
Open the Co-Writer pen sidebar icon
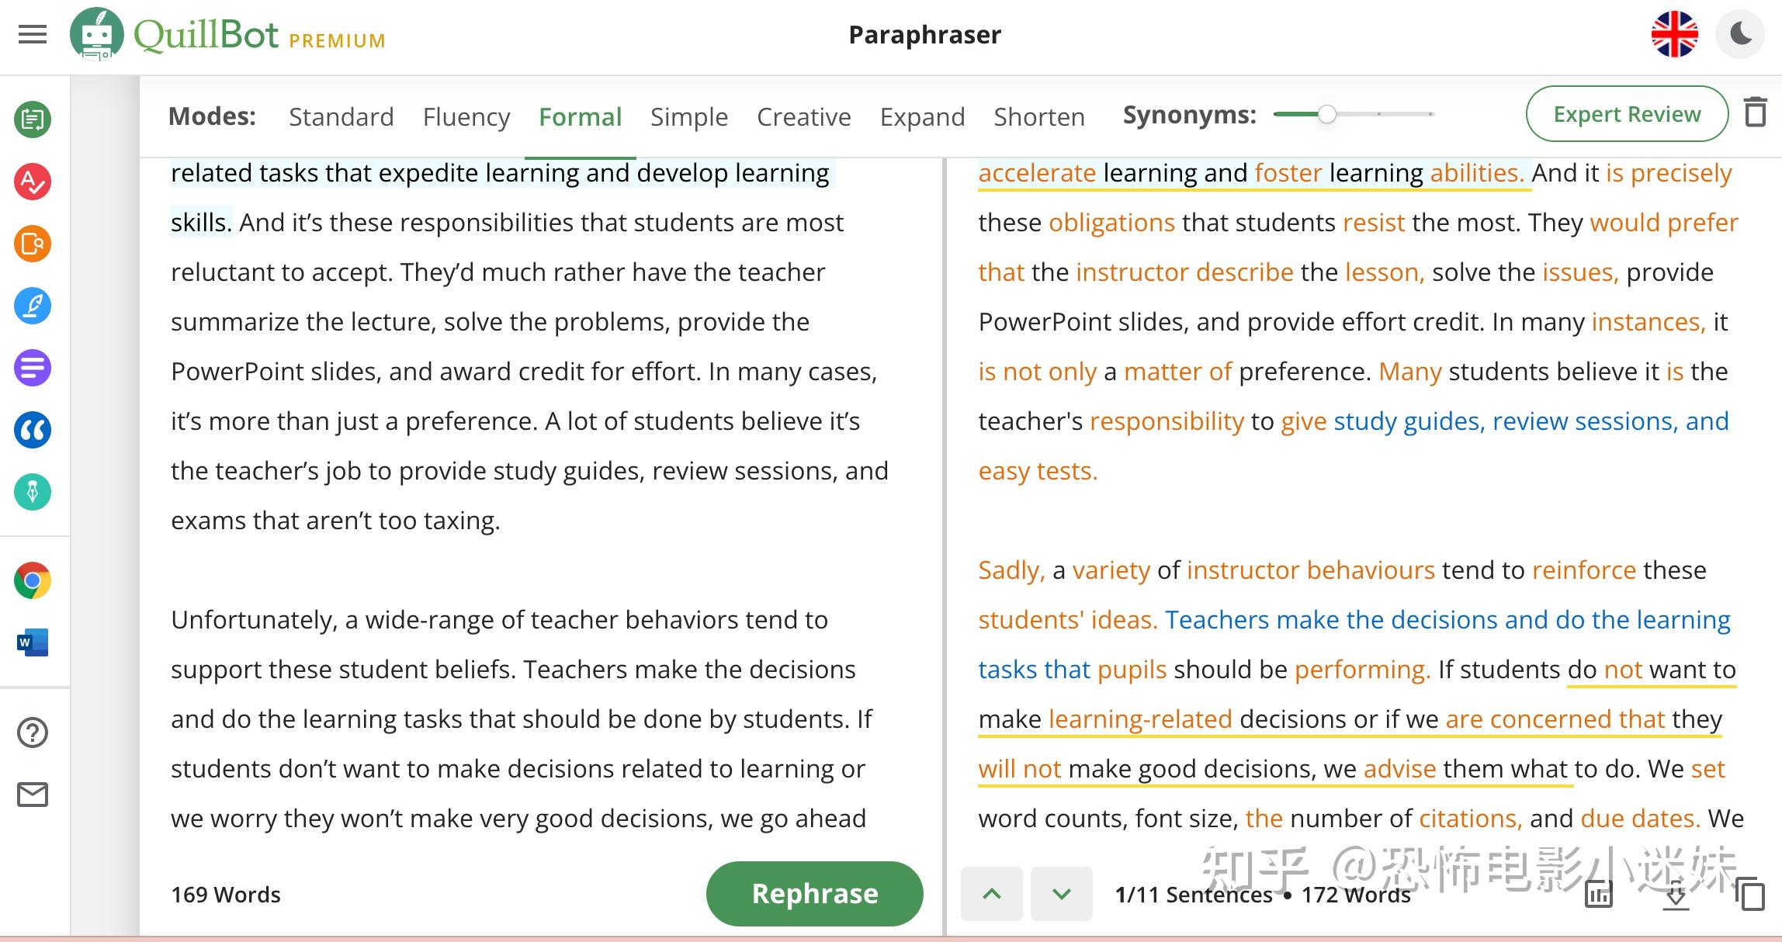pos(33,306)
